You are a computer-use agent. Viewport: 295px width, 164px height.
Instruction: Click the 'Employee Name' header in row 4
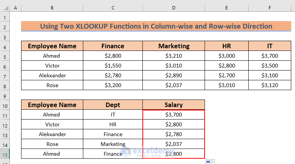52,46
